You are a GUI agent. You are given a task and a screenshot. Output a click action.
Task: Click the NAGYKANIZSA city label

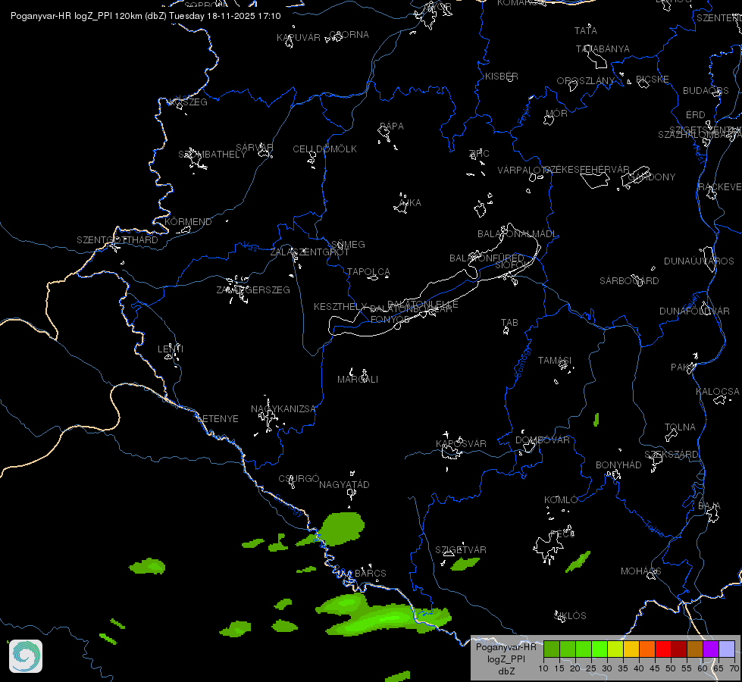click(x=283, y=408)
